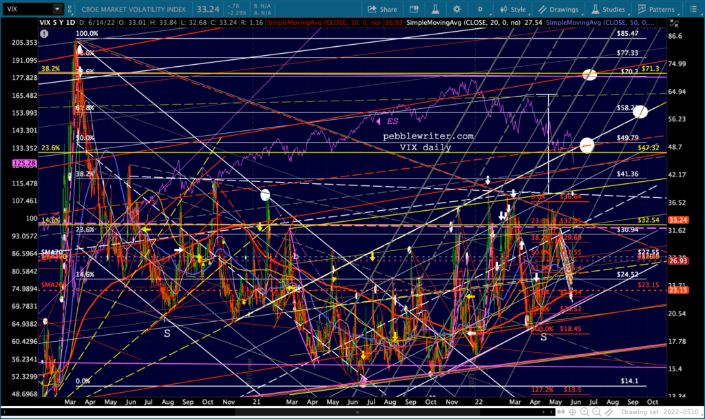705x419 pixels.
Task: Click the horizontal scrollbar thumb
Action: 357,412
